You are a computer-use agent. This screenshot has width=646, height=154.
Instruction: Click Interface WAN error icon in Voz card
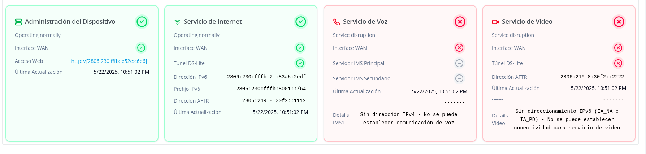pos(459,48)
